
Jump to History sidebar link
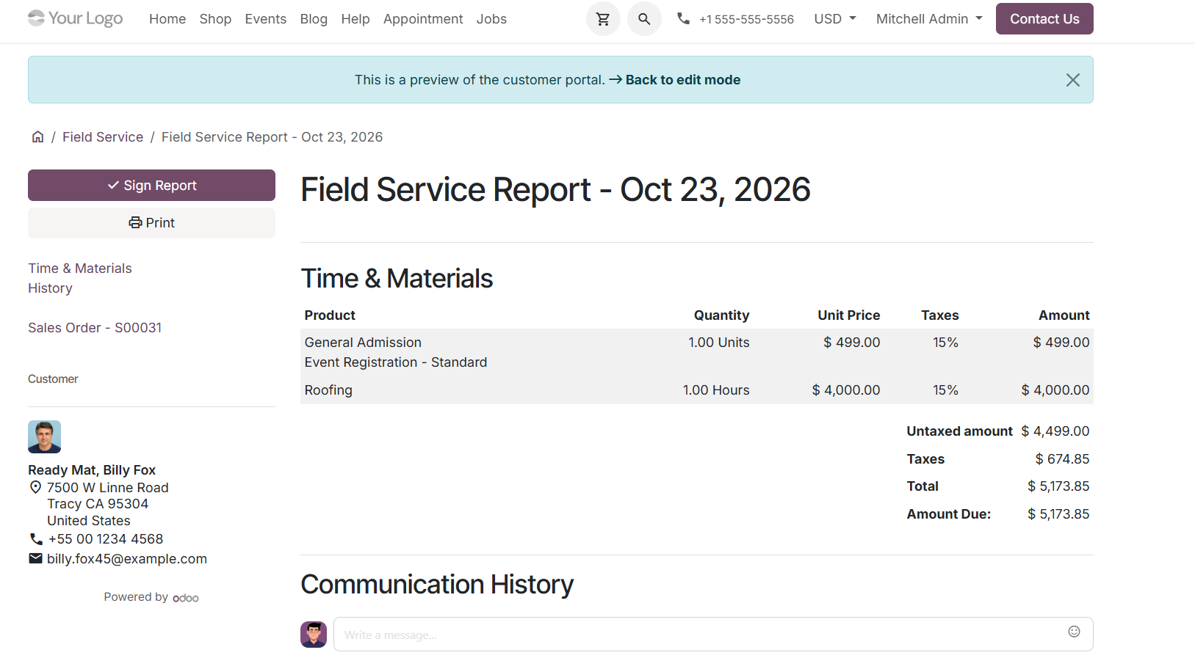pos(50,288)
